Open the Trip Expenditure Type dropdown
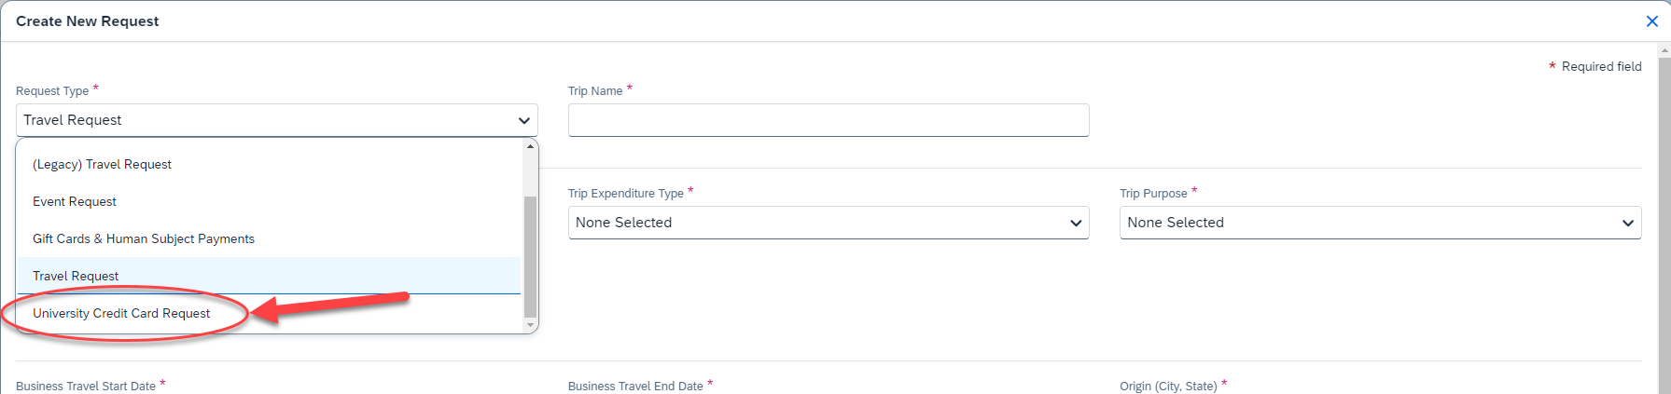1671x394 pixels. click(x=828, y=223)
